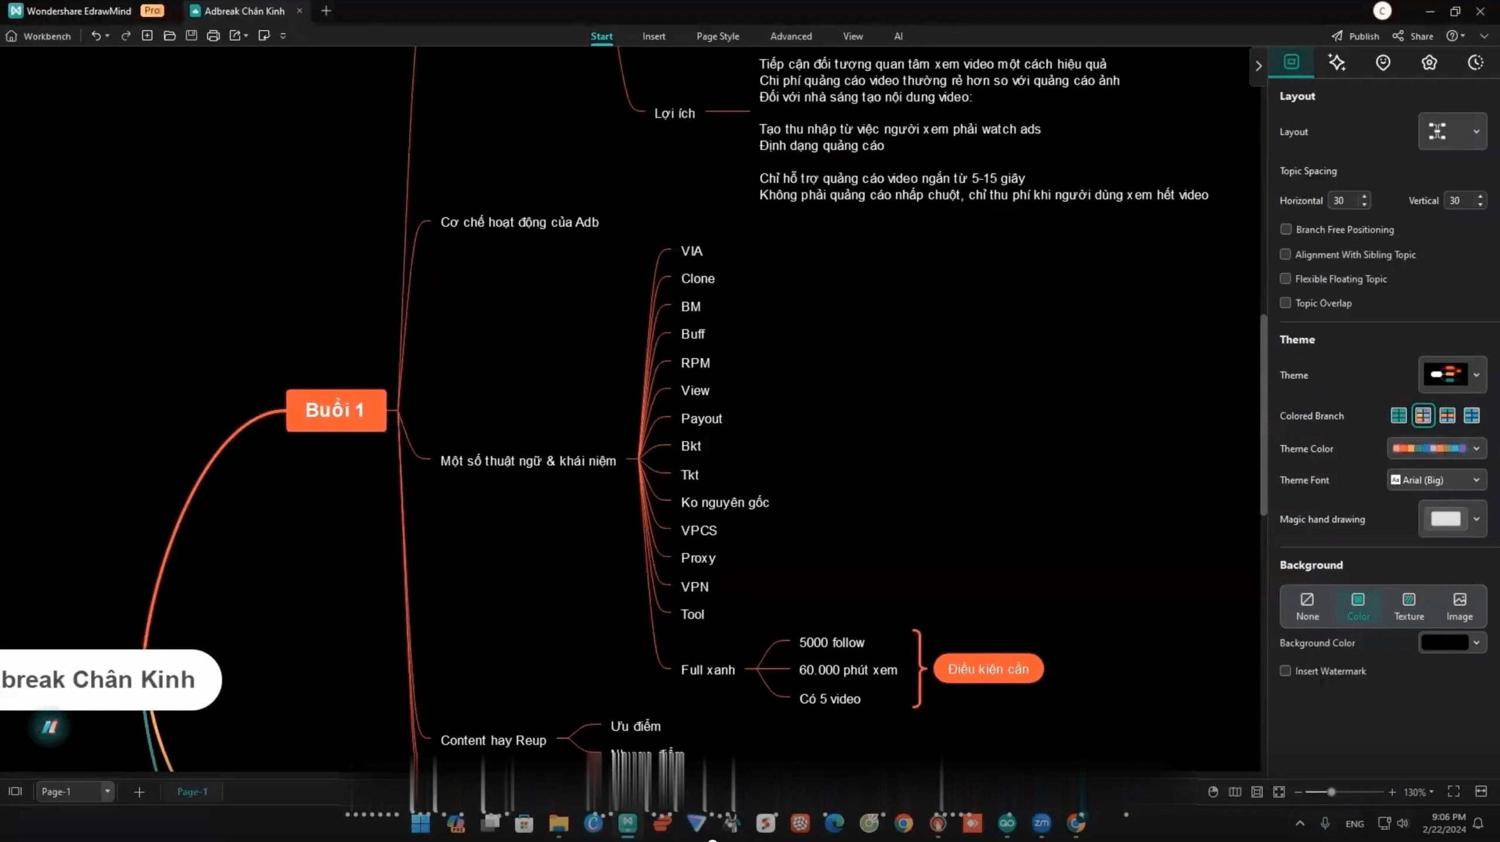The width and height of the screenshot is (1500, 842).
Task: Enable Alignment With Sibling Topic checkbox
Action: click(x=1286, y=254)
